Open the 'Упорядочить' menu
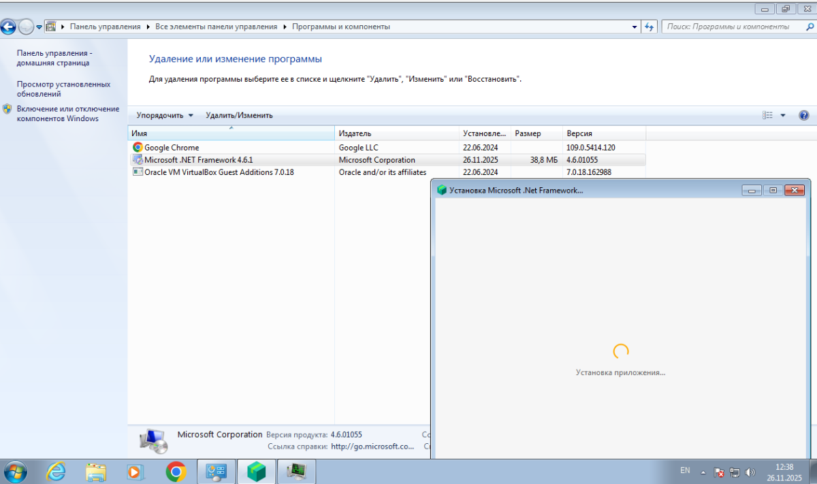817x484 pixels. [x=165, y=115]
